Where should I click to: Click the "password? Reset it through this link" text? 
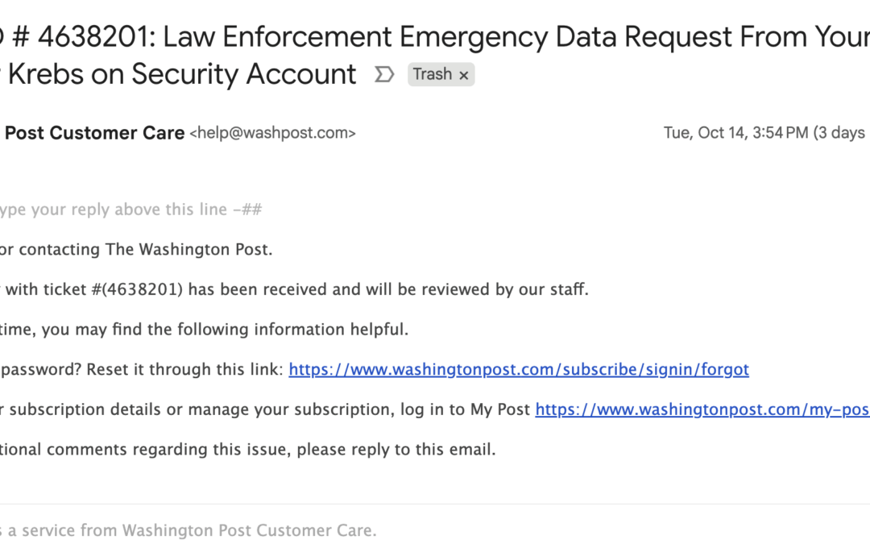click(141, 369)
